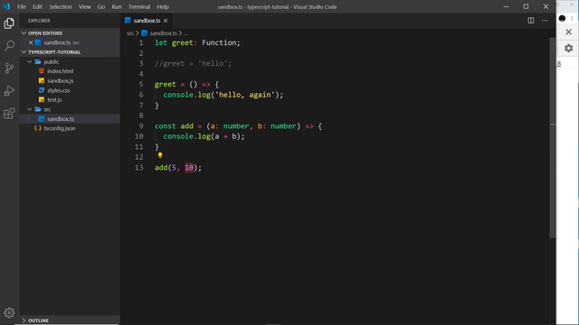Maximize the VS Code window
The height and width of the screenshot is (325, 579).
(526, 6)
